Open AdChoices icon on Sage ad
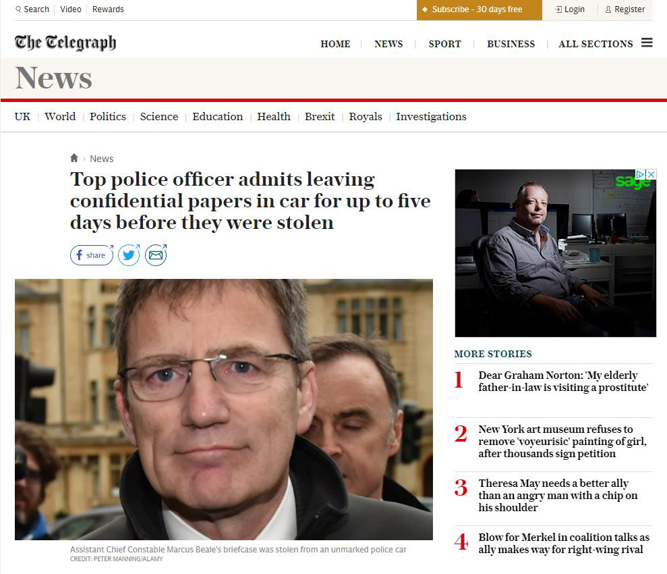 click(640, 174)
